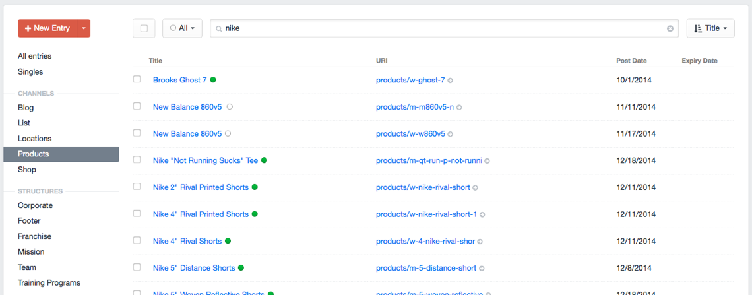Open Nike 5" Distance Shorts entry
752x295 pixels.
click(x=194, y=268)
